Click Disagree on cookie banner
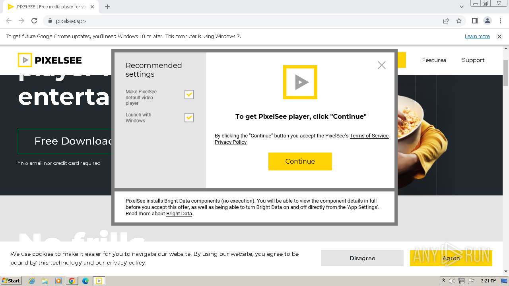The width and height of the screenshot is (509, 286). pos(362,258)
